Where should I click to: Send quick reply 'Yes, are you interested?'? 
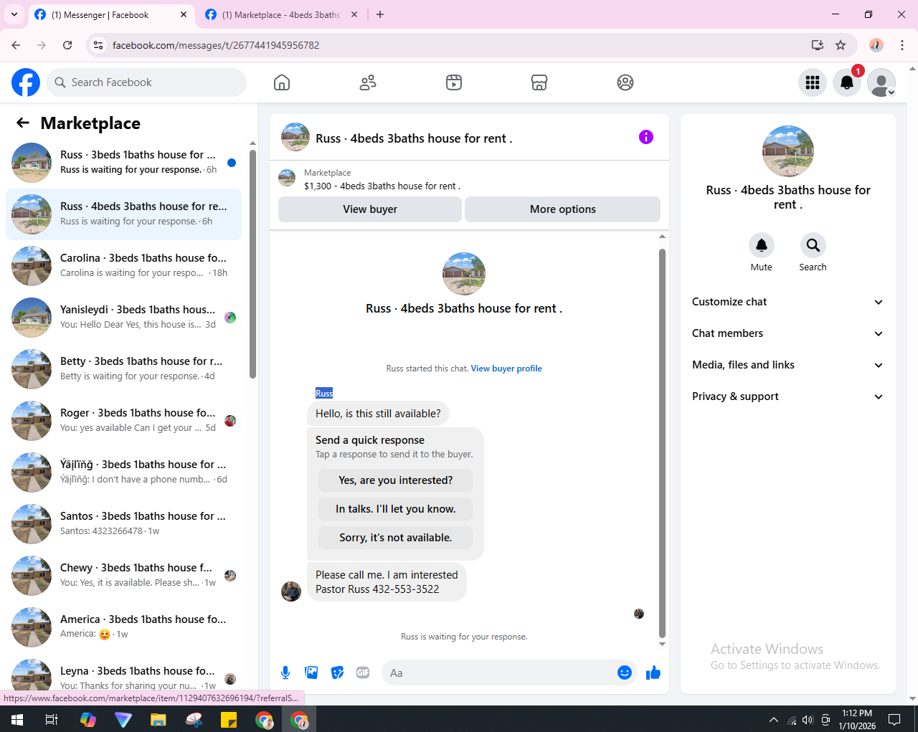point(396,480)
